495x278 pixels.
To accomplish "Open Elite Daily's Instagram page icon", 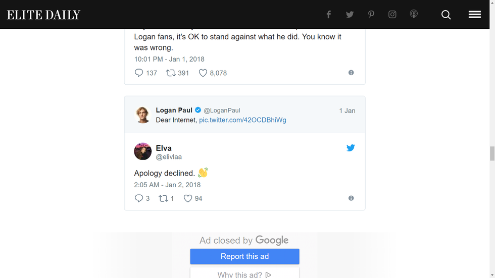I will 392,15.
